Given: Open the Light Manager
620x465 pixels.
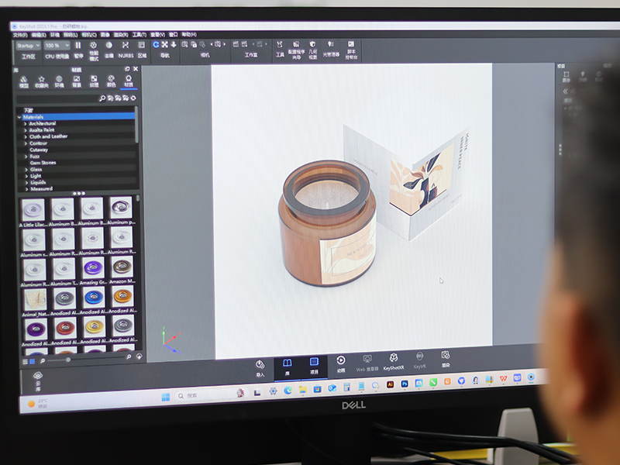Looking at the screenshot, I should [331, 49].
